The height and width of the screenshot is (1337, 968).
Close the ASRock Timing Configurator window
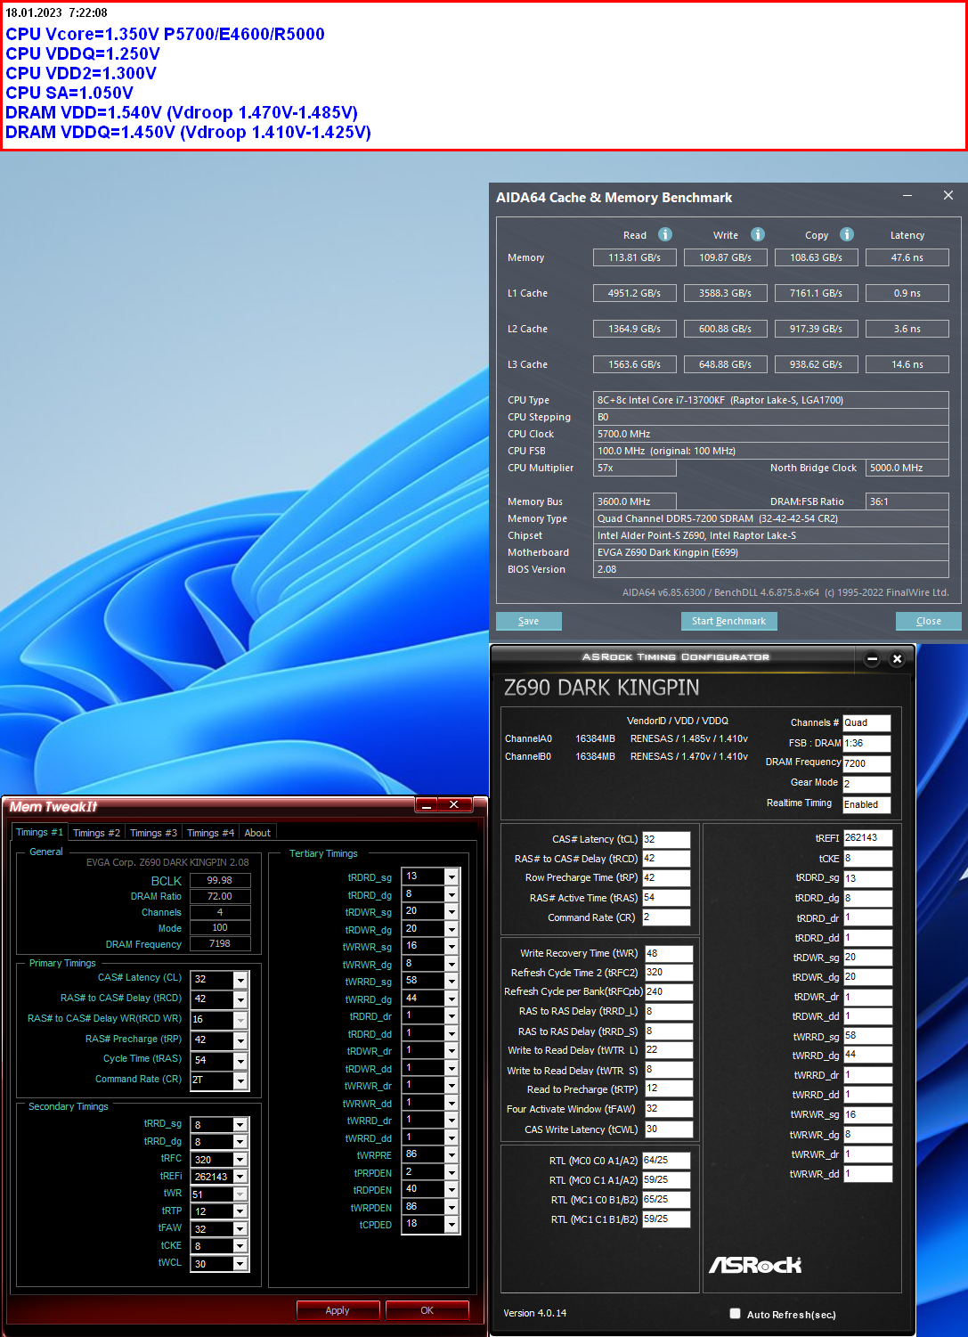pyautogui.click(x=898, y=659)
